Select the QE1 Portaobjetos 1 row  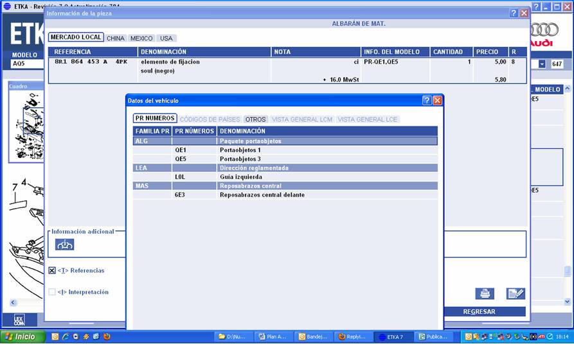(x=285, y=150)
